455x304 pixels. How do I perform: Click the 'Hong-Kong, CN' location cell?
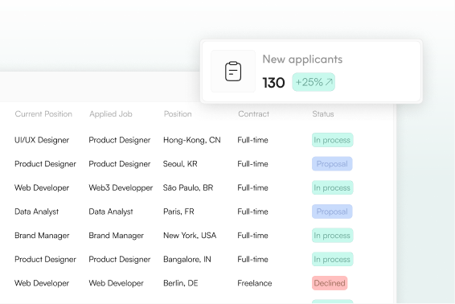coord(192,140)
